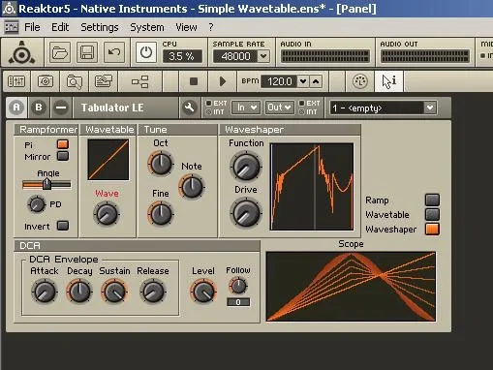Click the Note tuning knob
Image resolution: width=493 pixels, height=370 pixels.
[x=192, y=187]
